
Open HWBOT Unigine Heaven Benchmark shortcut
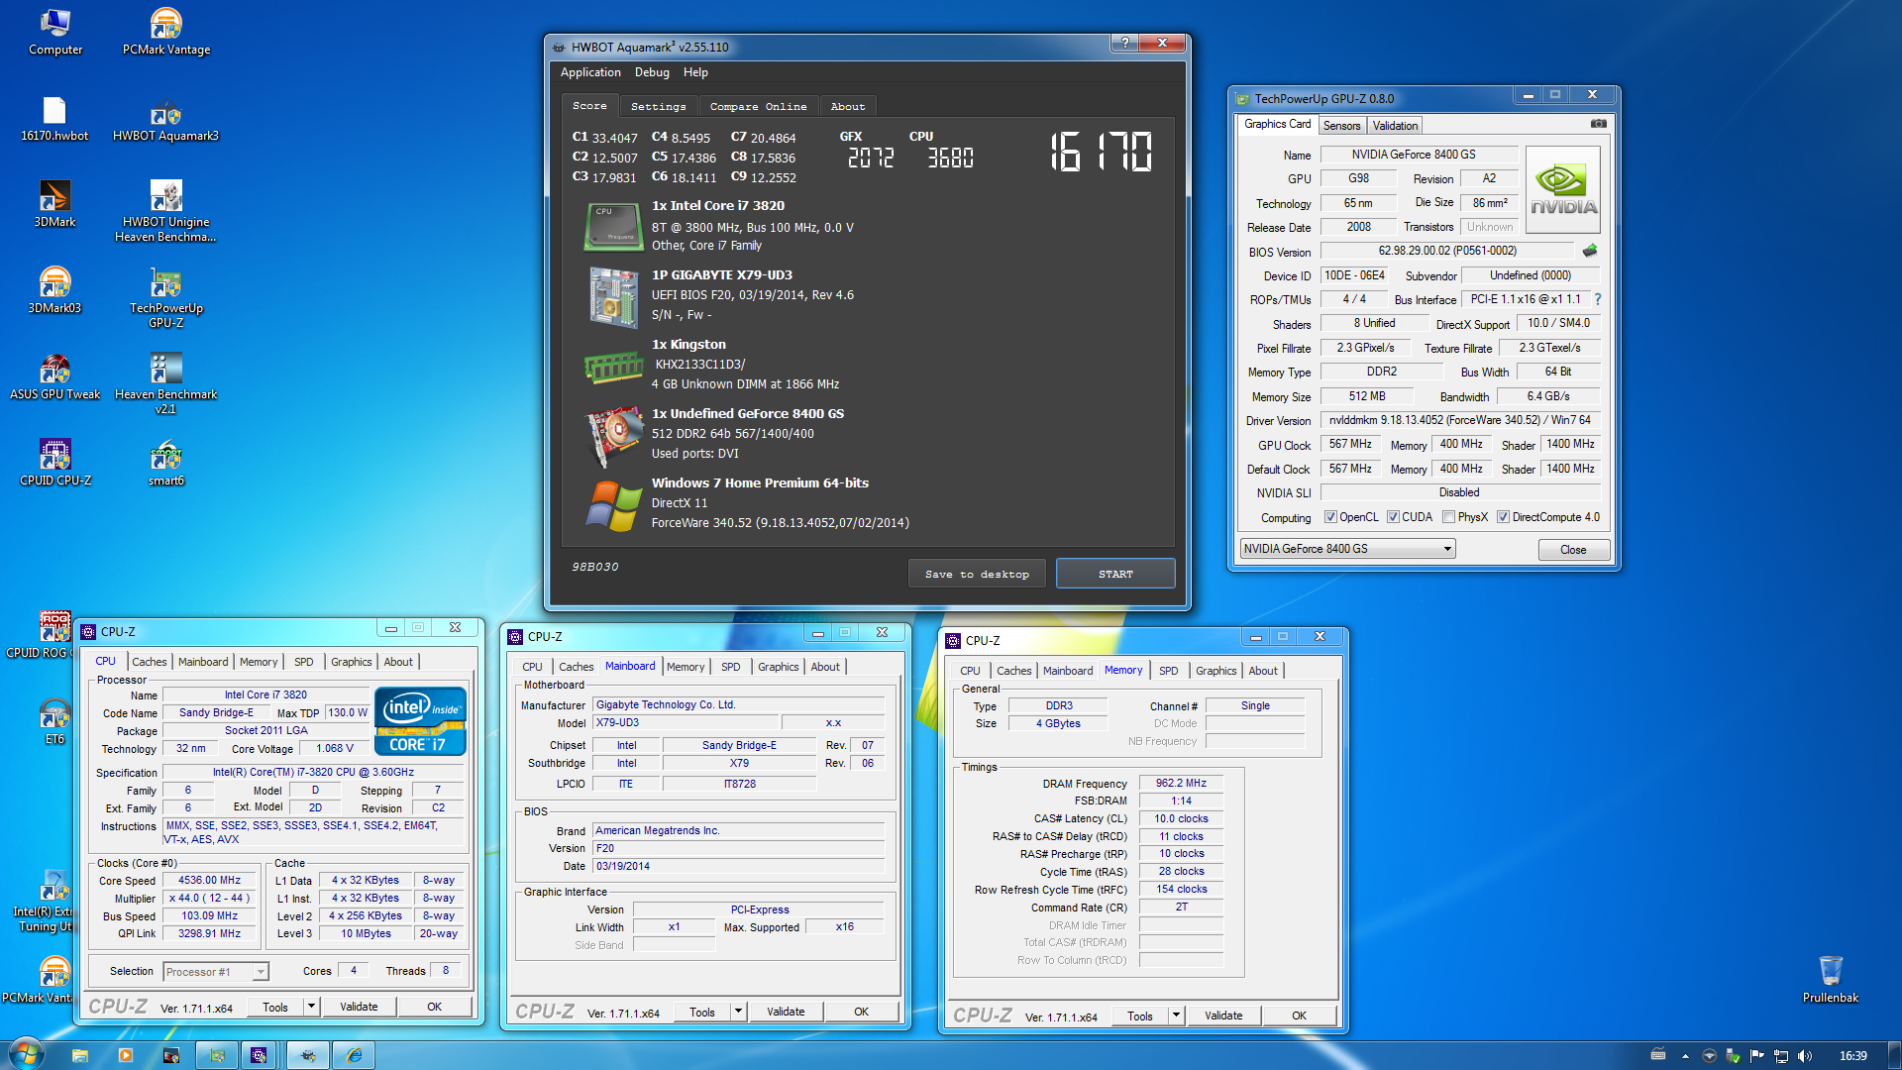coord(166,211)
